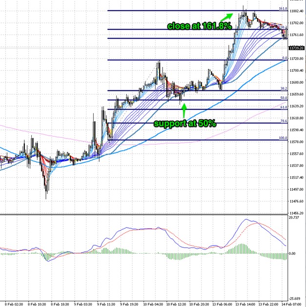Click the 0.0 Fibonacci level label
Image resolution: width=306 pixels, height=307 pixels.
pos(285,58)
